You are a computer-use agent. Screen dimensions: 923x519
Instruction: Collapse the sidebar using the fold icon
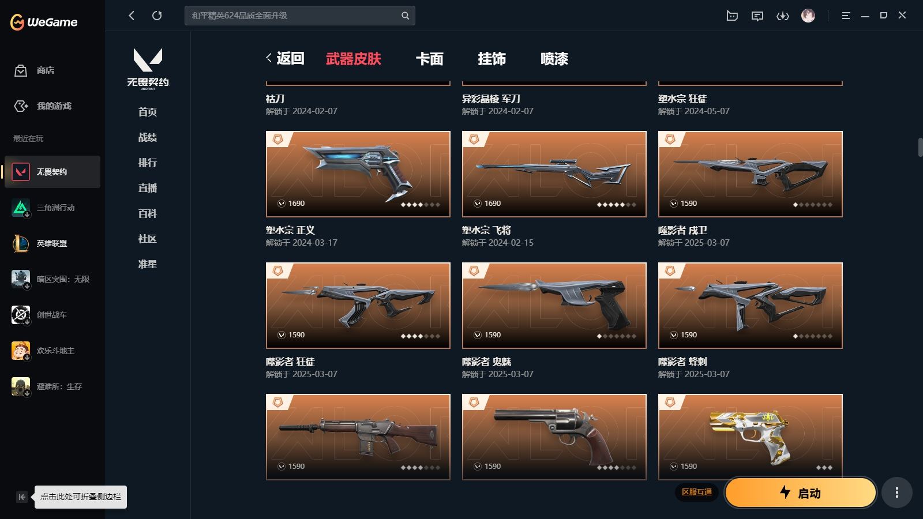click(x=22, y=497)
